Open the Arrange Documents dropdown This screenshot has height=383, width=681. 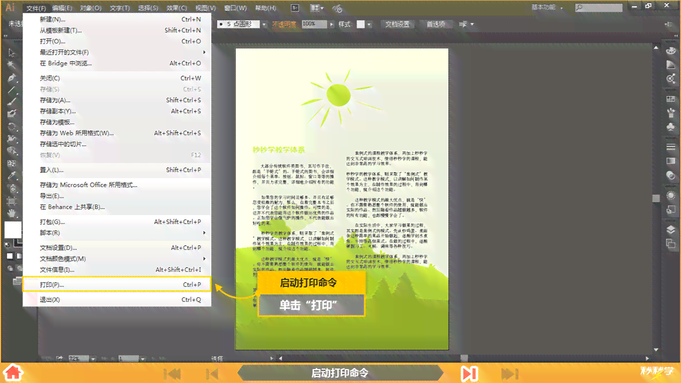pos(317,8)
